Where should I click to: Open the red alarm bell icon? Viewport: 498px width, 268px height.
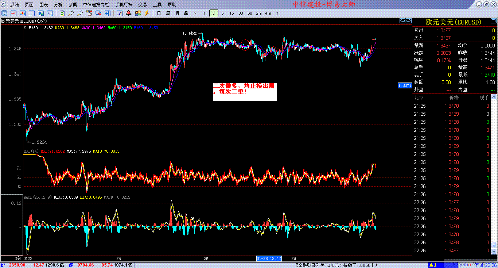129,13
